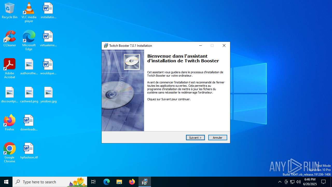332x187 pixels.
Task: Select the VLC media player shortcut
Action: tap(29, 12)
